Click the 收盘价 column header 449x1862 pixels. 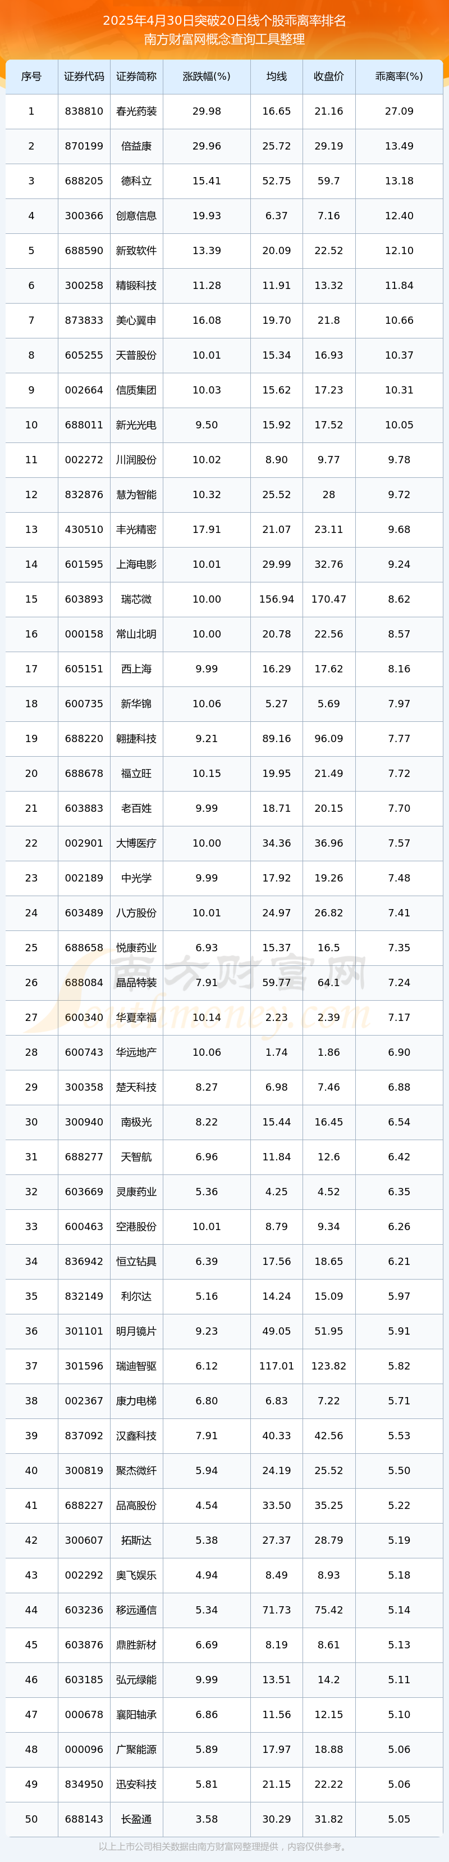point(328,76)
